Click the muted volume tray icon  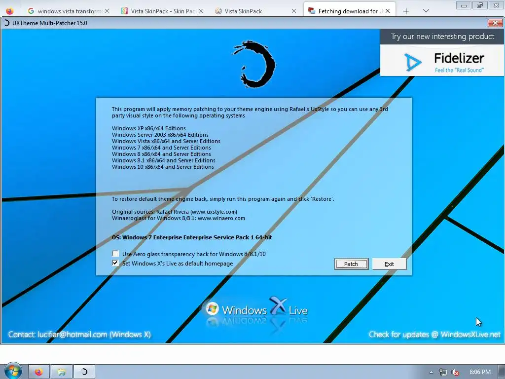point(455,372)
